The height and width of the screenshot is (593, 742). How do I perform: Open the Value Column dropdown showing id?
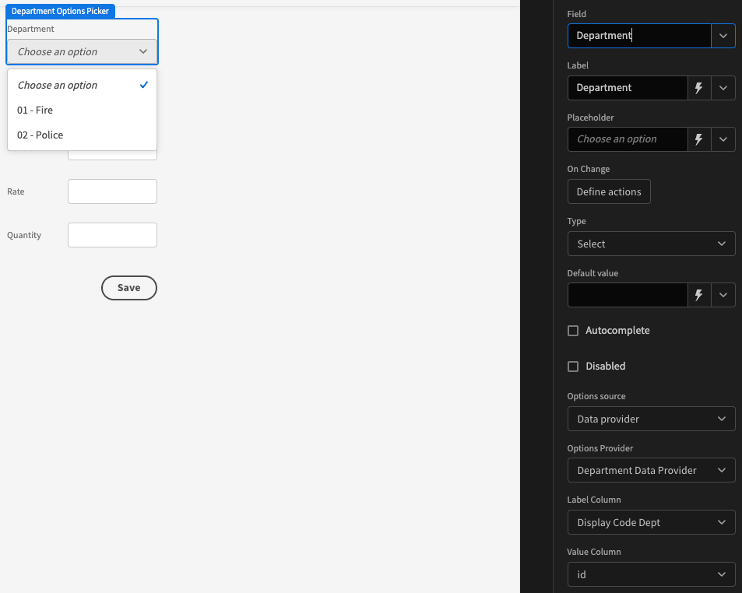tap(651, 574)
